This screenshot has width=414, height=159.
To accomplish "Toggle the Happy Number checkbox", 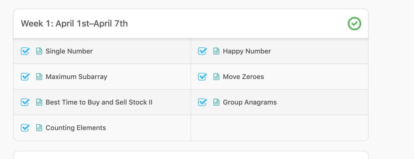I will pyautogui.click(x=202, y=51).
